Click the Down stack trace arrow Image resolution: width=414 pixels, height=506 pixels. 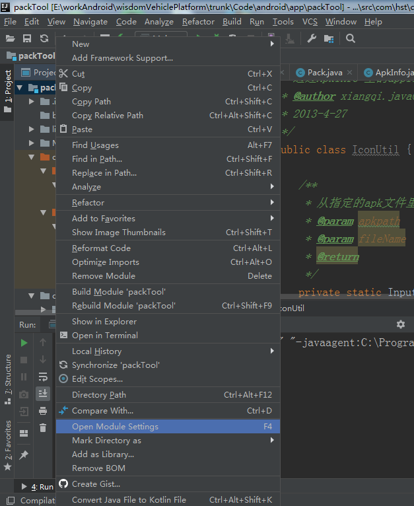(x=43, y=359)
